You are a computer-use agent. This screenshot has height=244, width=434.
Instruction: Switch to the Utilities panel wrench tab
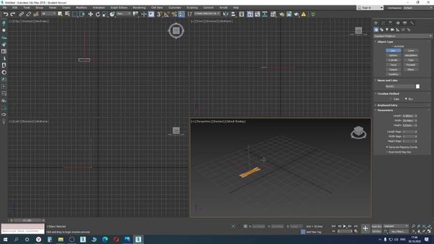(412, 23)
